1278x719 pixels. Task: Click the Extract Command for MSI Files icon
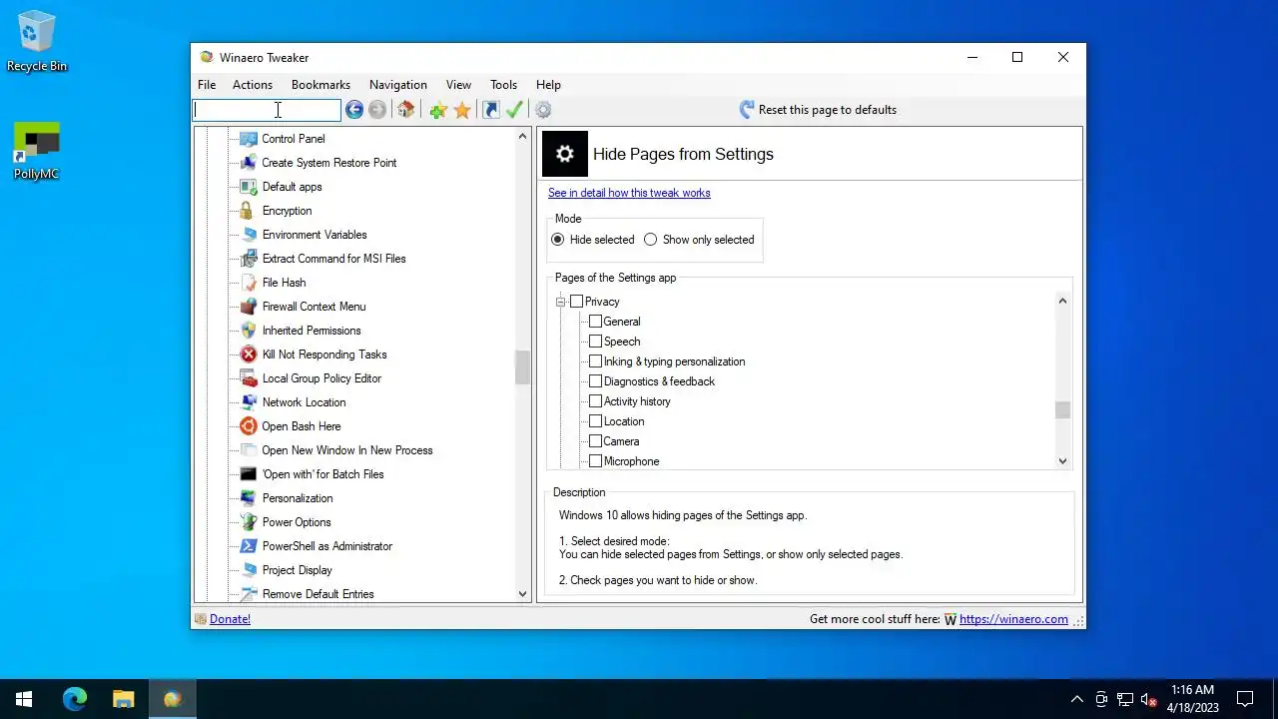coord(249,259)
